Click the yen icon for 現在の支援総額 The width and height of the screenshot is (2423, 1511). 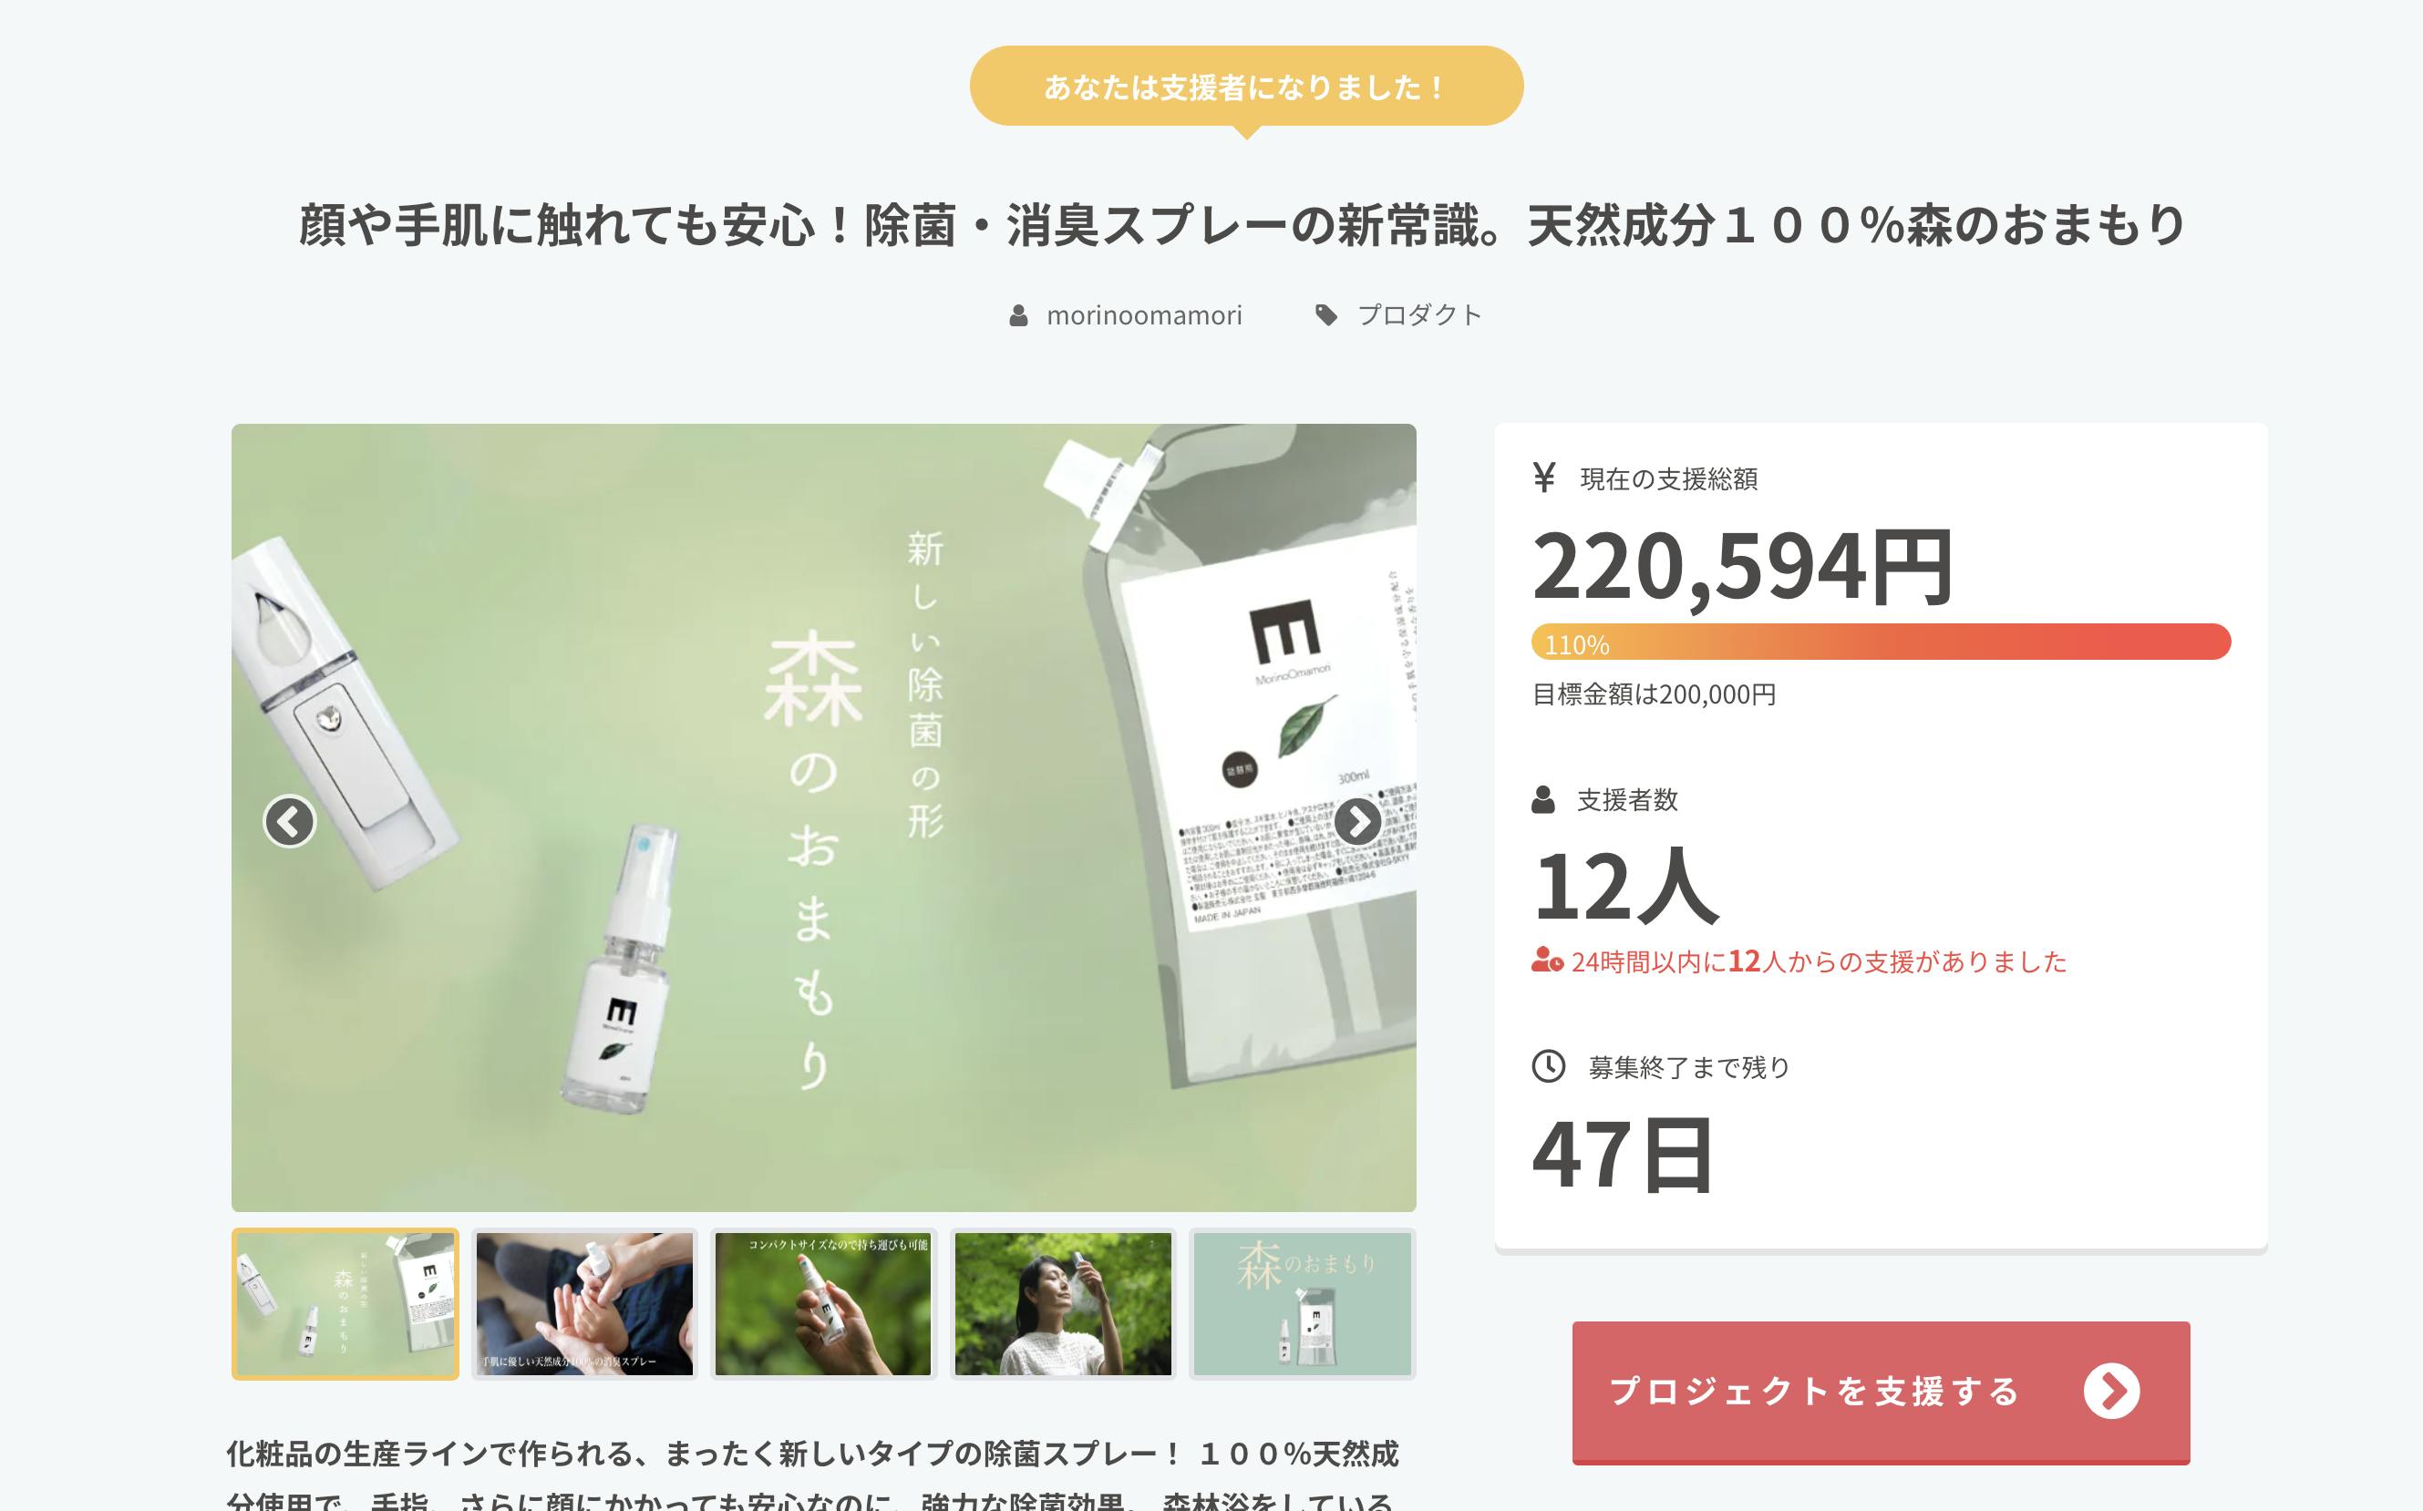(1543, 478)
